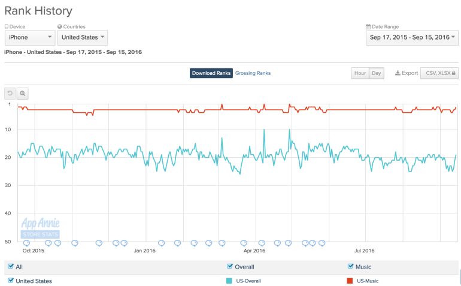461x286 pixels.
Task: Click the App Annie Store Stats watermark
Action: (x=40, y=228)
